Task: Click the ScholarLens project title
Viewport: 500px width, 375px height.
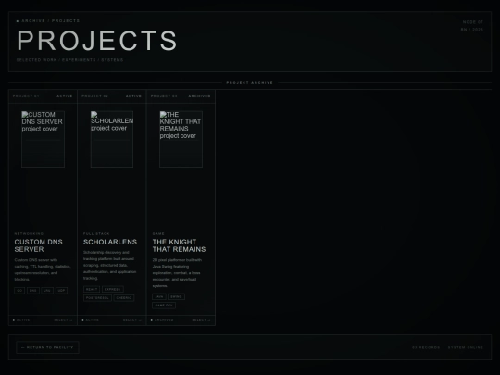Action: pos(110,242)
